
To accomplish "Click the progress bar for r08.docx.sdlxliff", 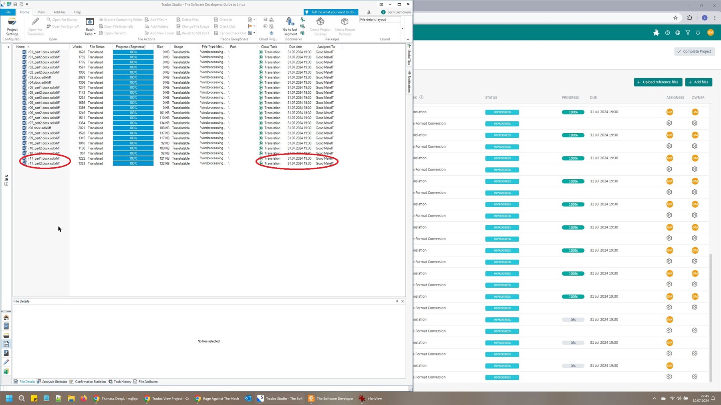I will (133, 128).
